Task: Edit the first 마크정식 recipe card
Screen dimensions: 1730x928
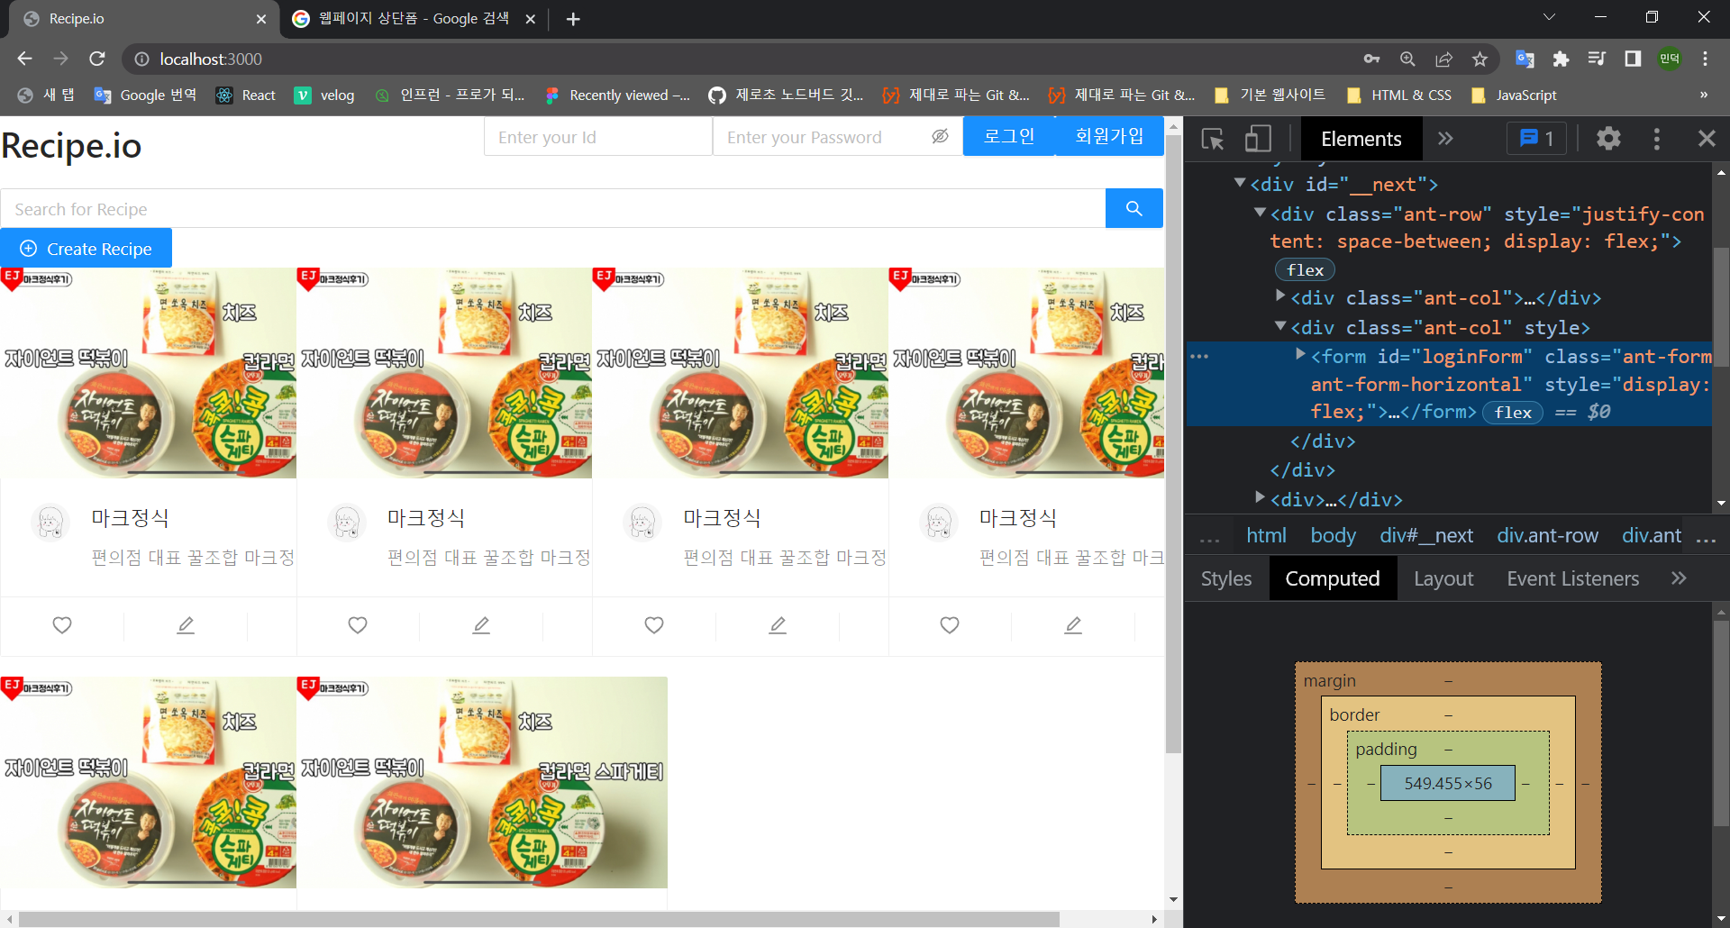Action: [x=186, y=625]
